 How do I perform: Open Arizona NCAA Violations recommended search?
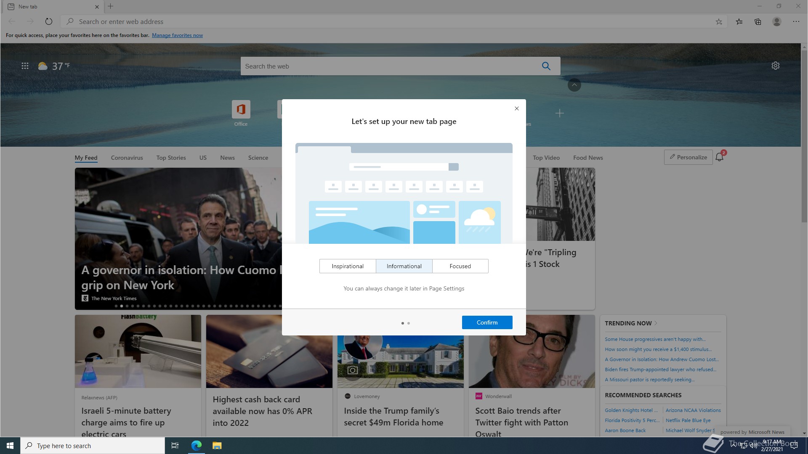pyautogui.click(x=693, y=410)
